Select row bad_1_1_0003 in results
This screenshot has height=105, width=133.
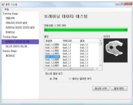pos(52,54)
